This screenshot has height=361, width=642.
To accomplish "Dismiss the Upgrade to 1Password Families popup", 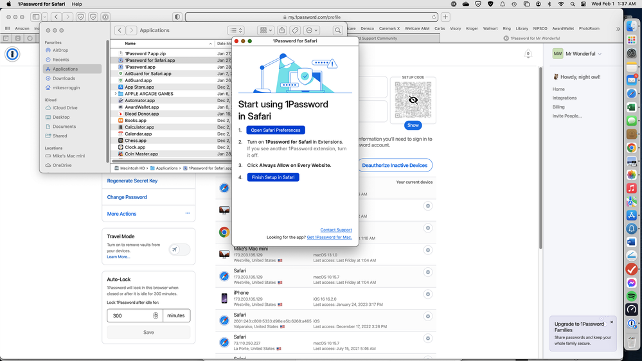I will pos(611,322).
